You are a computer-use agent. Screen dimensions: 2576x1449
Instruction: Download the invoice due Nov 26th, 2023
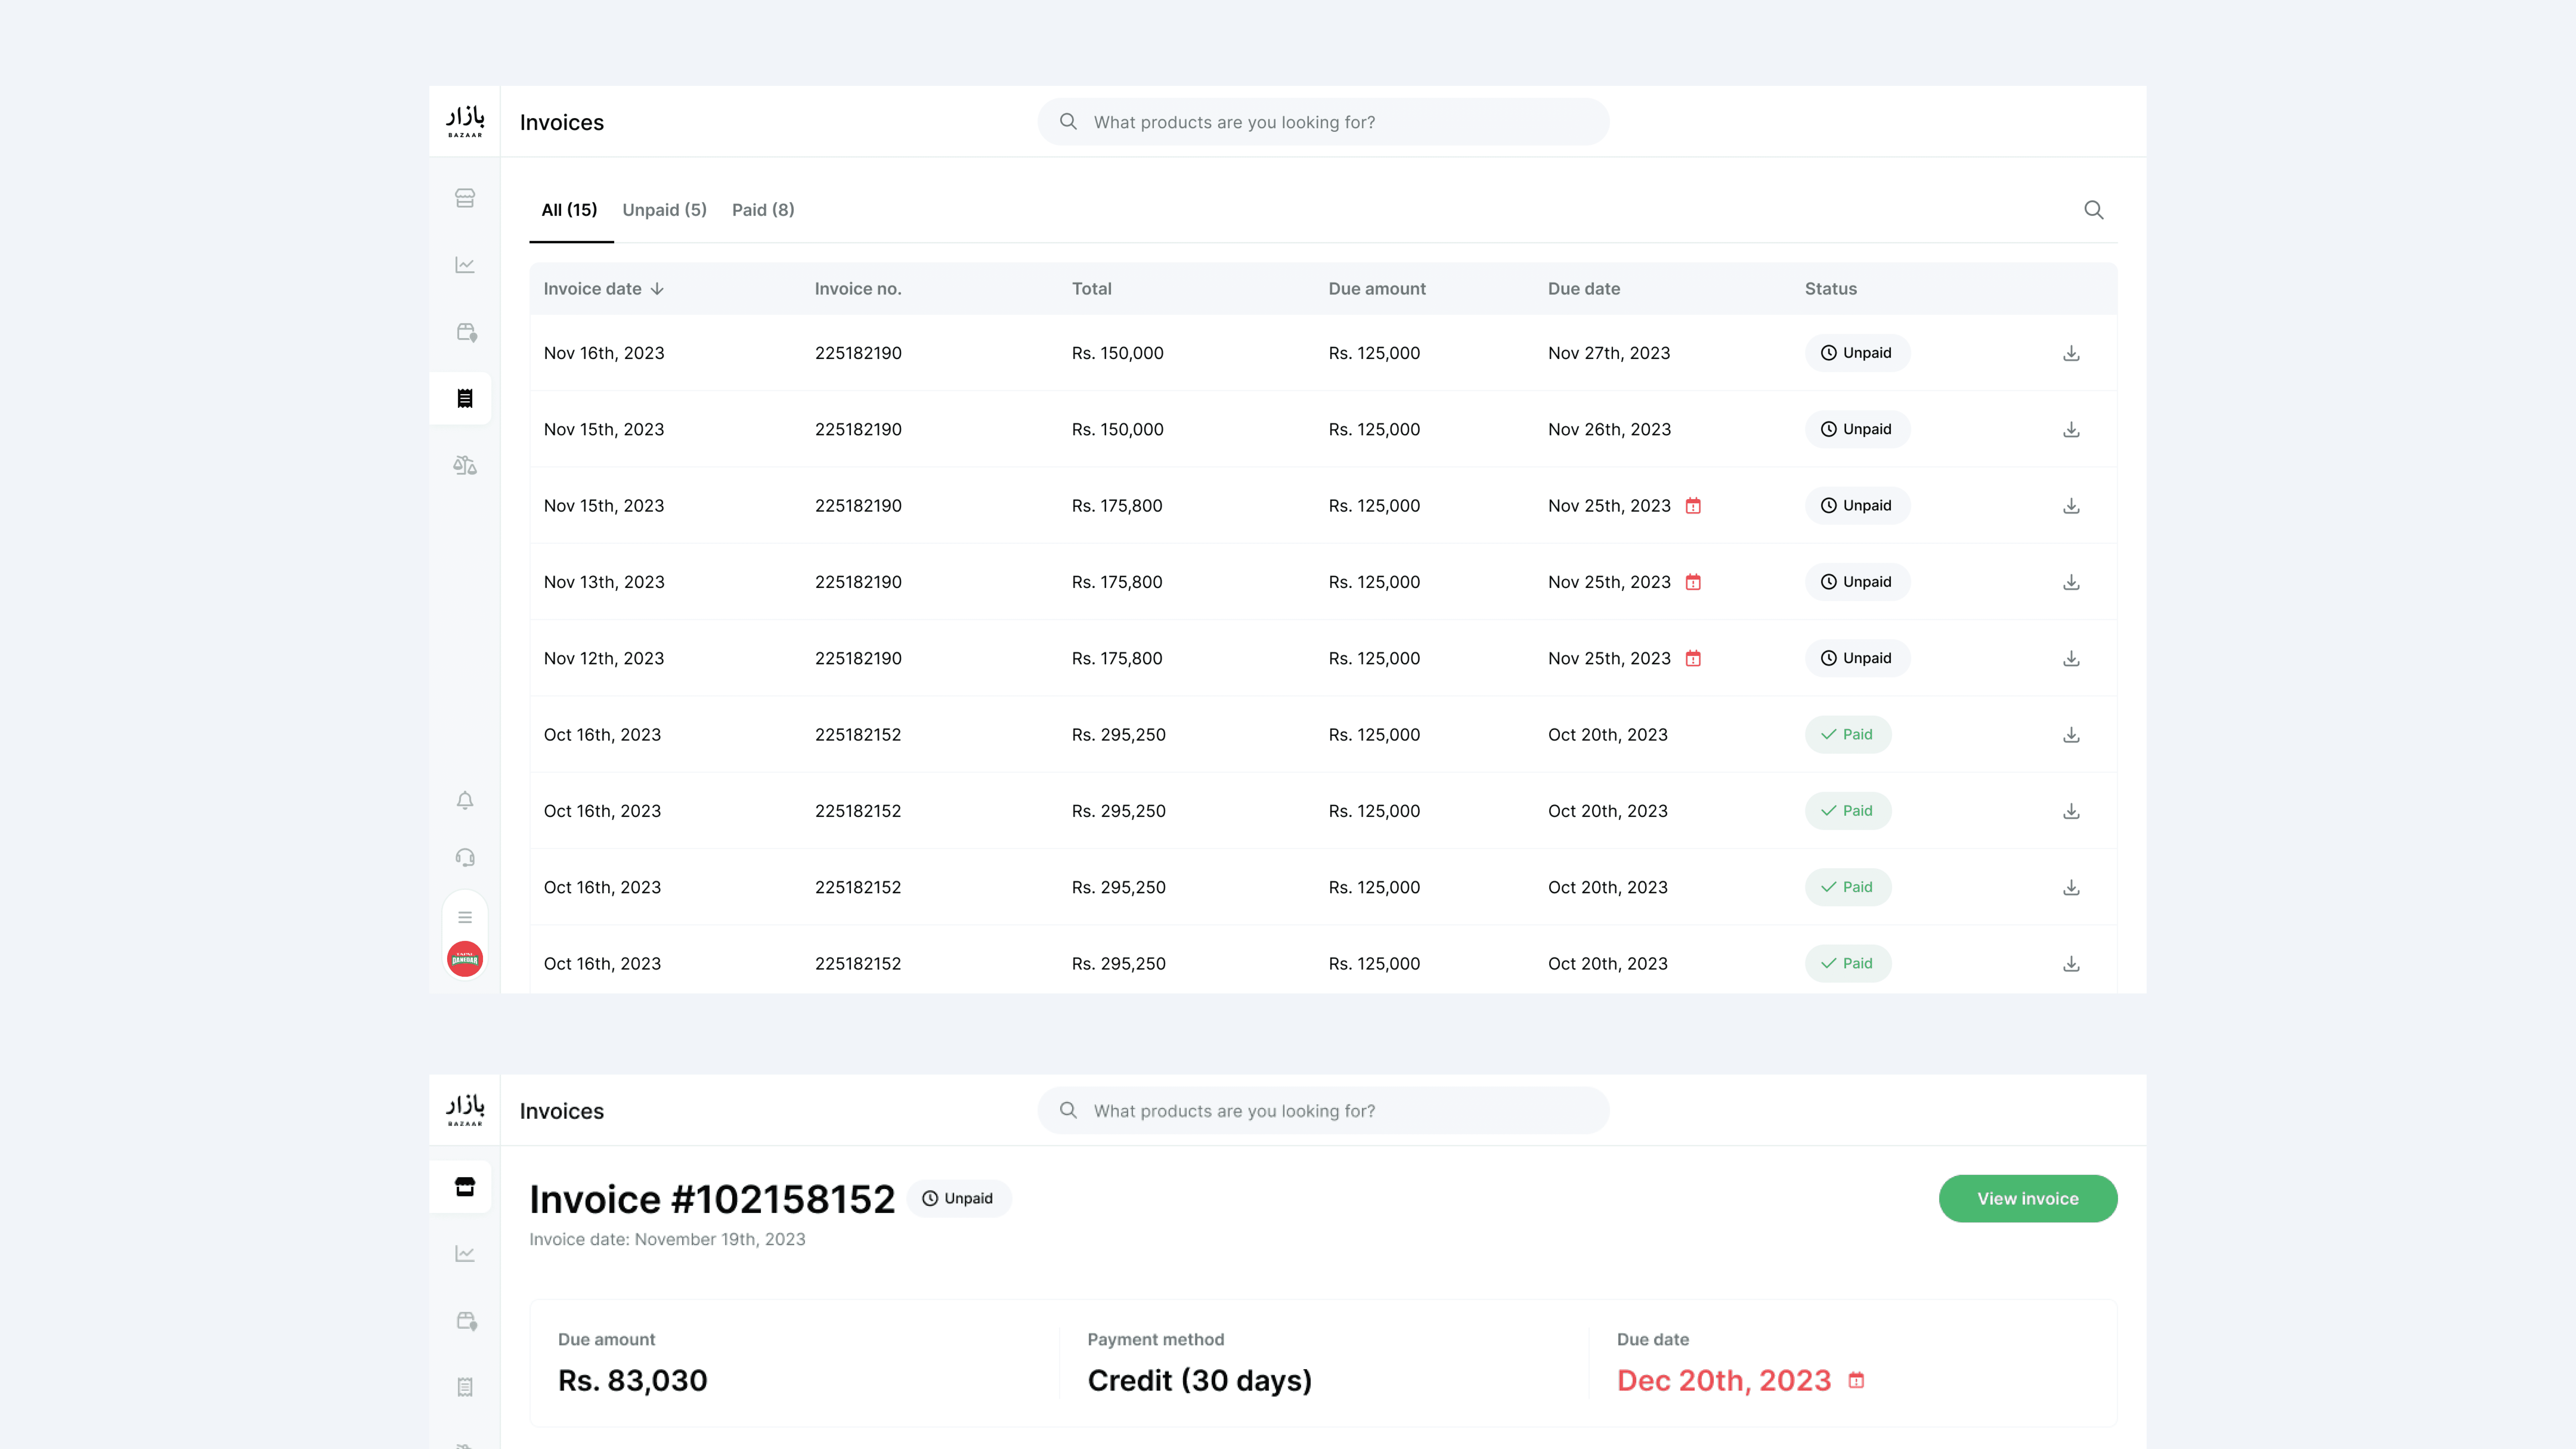pos(2071,429)
